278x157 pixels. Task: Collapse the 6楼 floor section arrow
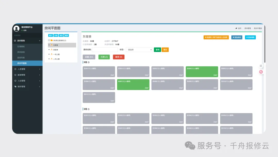89,62
